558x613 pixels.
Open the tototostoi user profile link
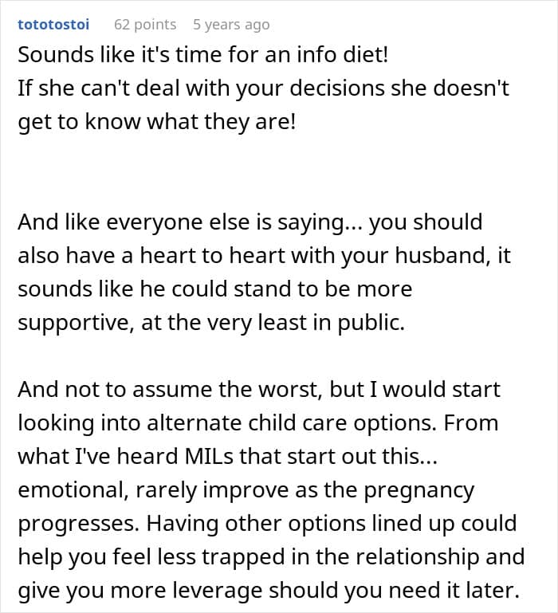(x=53, y=24)
